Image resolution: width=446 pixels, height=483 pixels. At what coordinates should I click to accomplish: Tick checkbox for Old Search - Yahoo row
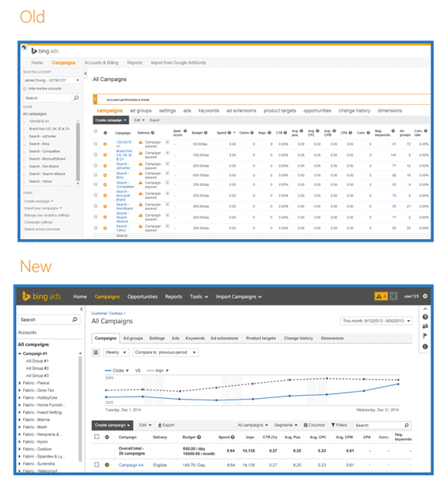[96, 228]
